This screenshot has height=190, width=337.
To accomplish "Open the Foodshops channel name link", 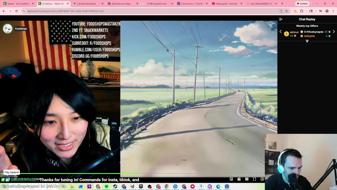I will [x=21, y=28].
